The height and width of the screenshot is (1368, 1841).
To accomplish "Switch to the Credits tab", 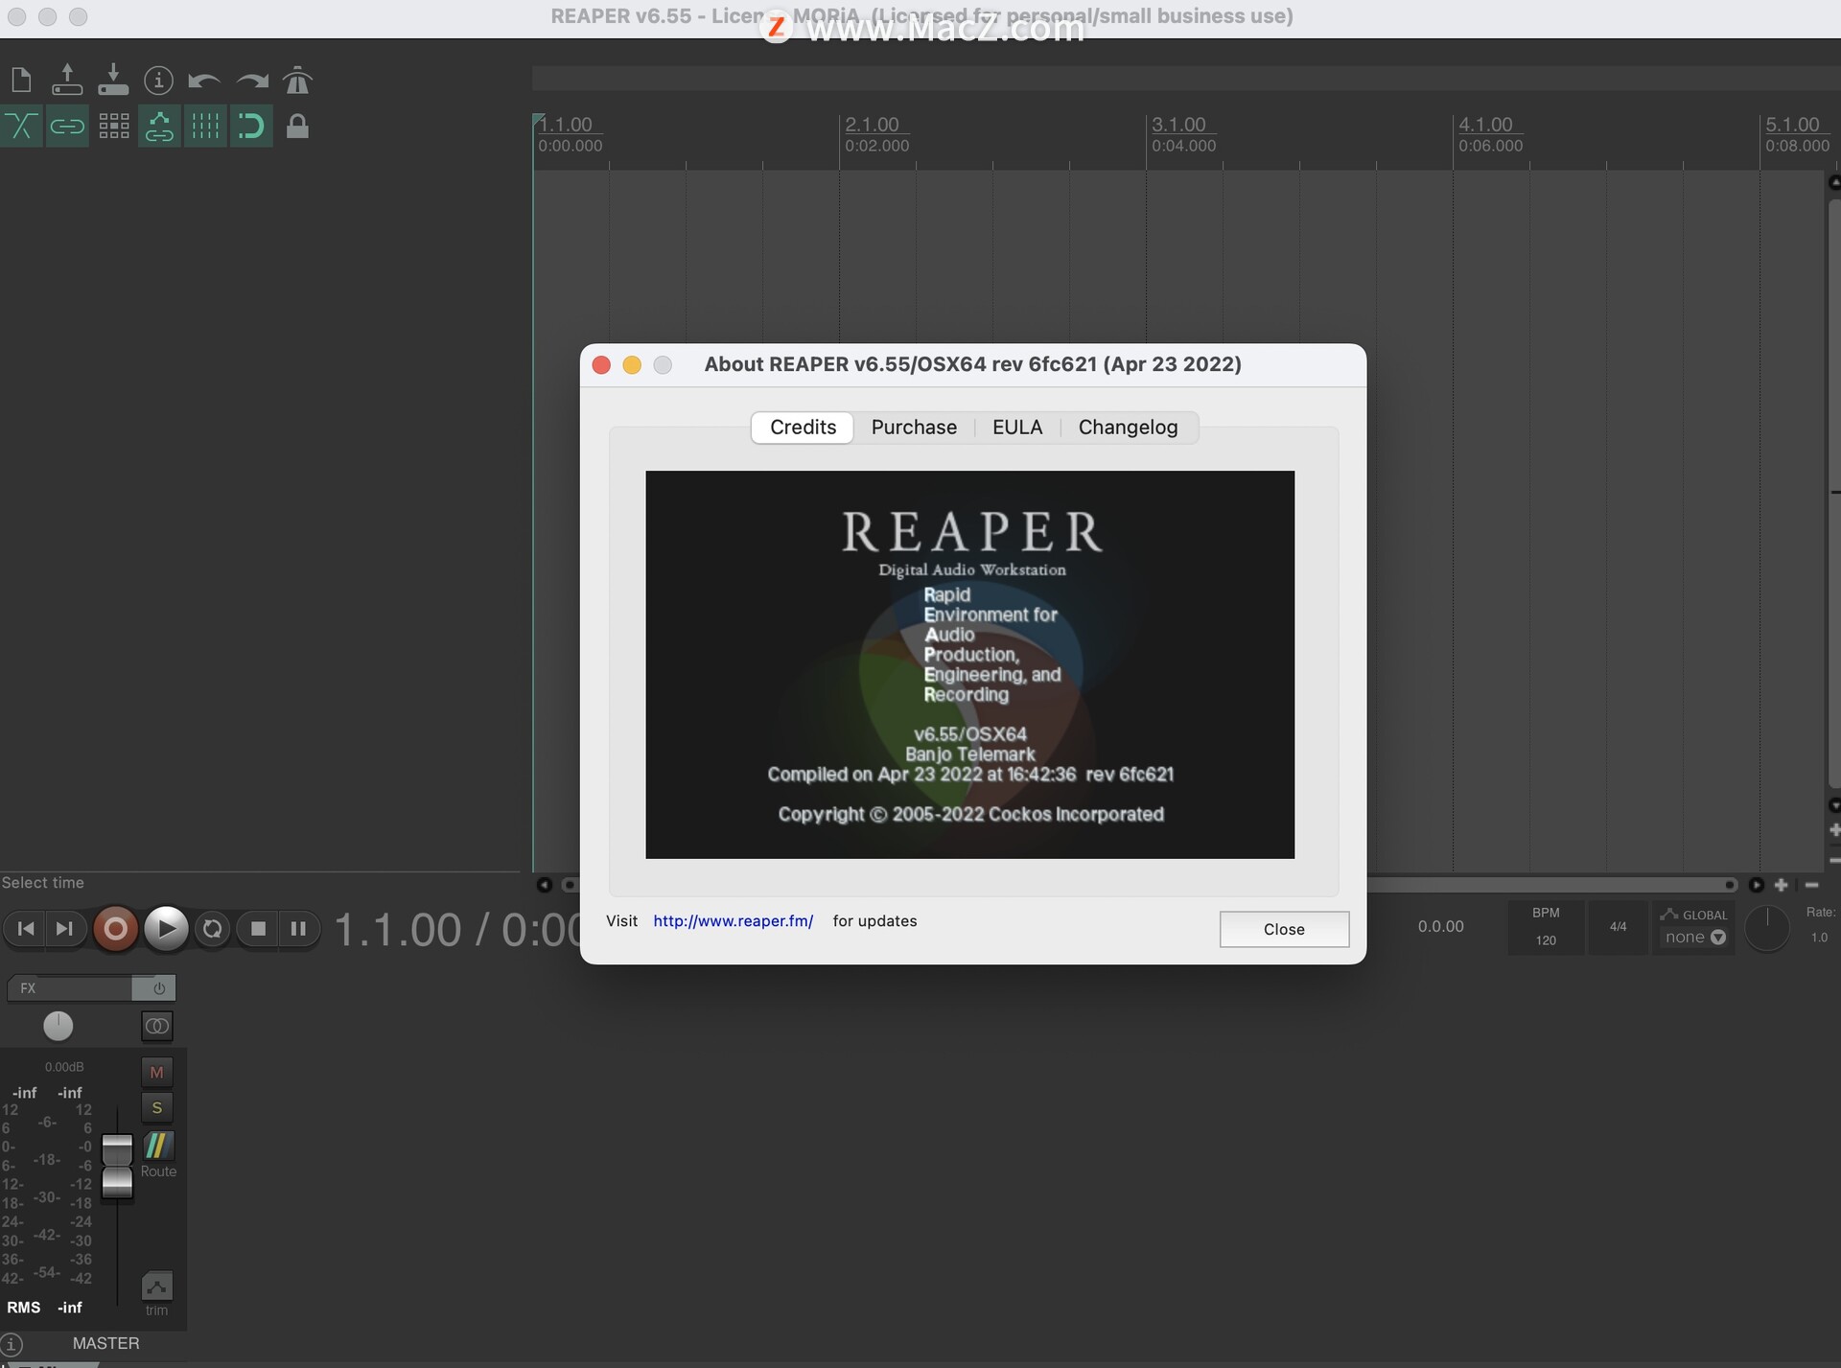I will [x=803, y=428].
